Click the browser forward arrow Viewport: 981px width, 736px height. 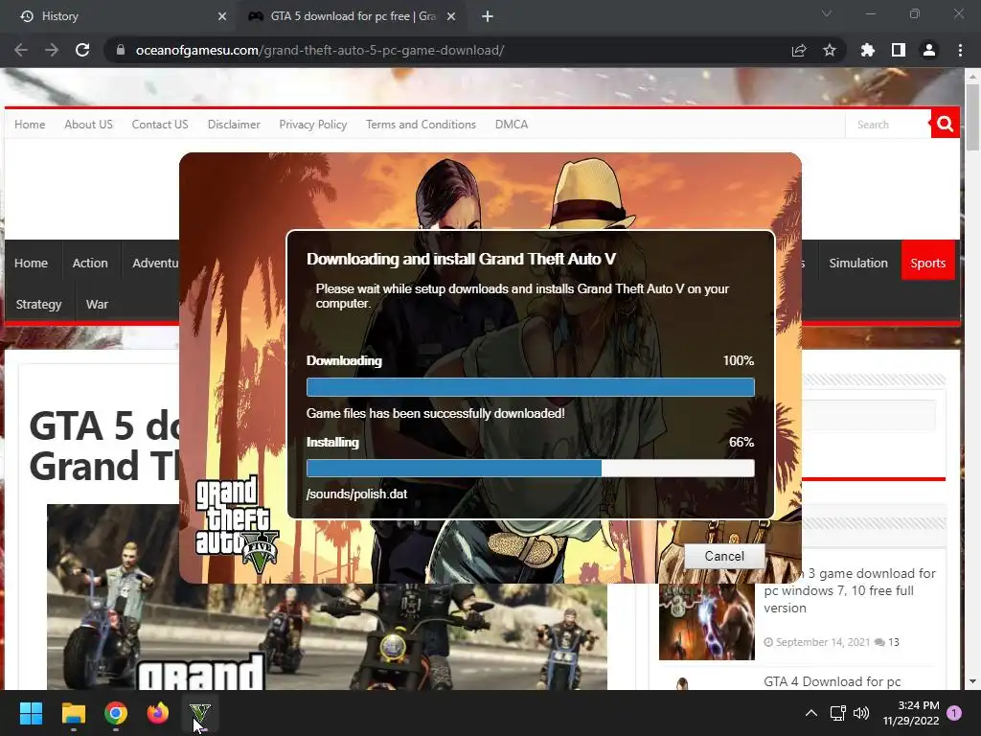52,50
